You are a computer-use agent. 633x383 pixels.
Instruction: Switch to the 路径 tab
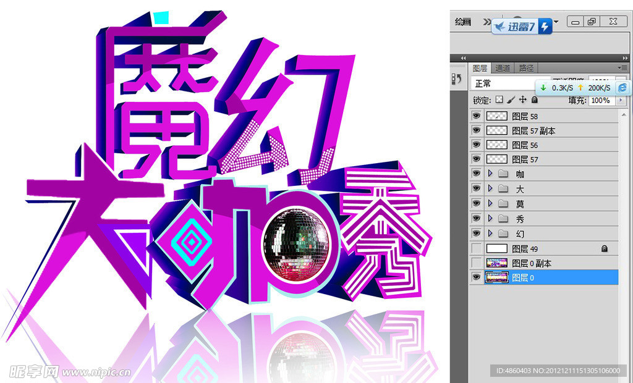pos(526,68)
